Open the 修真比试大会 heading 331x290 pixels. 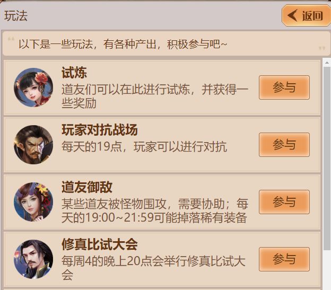[100, 244]
